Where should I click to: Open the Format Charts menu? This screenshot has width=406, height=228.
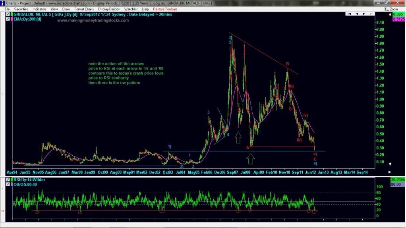click(x=84, y=9)
